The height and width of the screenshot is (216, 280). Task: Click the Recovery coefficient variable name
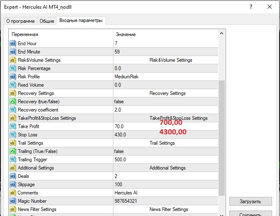click(38, 110)
